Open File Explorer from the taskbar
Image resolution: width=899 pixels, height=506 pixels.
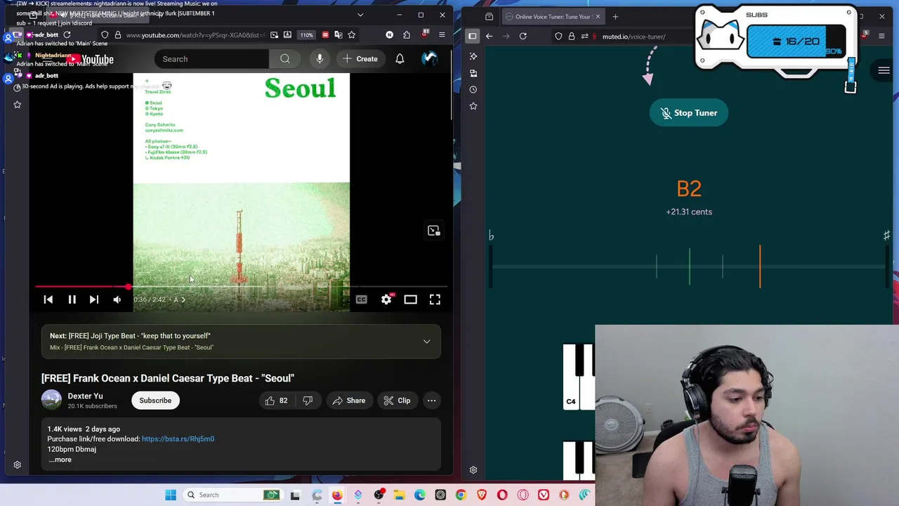coord(399,495)
